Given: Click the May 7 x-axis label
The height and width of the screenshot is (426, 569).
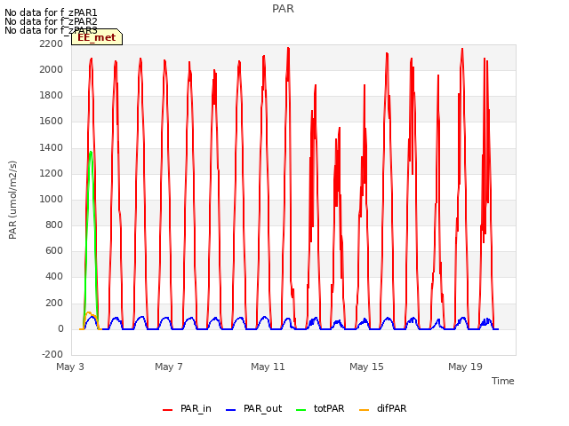Looking at the screenshot, I should pyautogui.click(x=169, y=367).
